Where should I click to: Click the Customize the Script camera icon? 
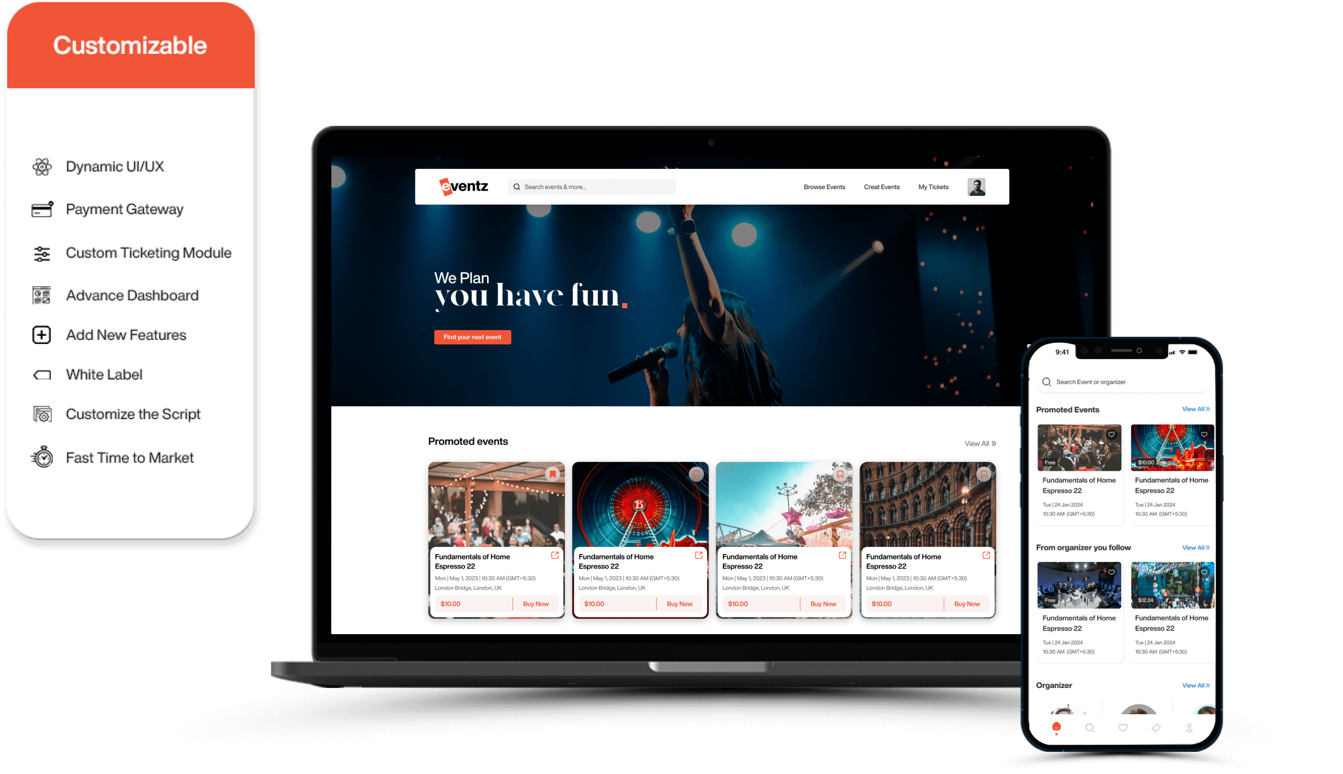point(43,413)
